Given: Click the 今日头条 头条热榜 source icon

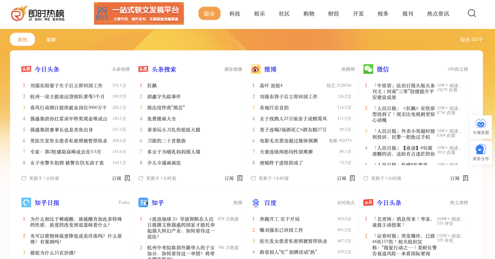Looking at the screenshot, I should (26, 69).
